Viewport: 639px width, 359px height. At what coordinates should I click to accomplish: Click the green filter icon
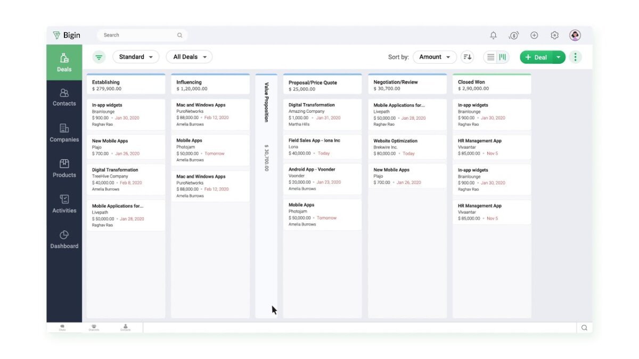[99, 57]
